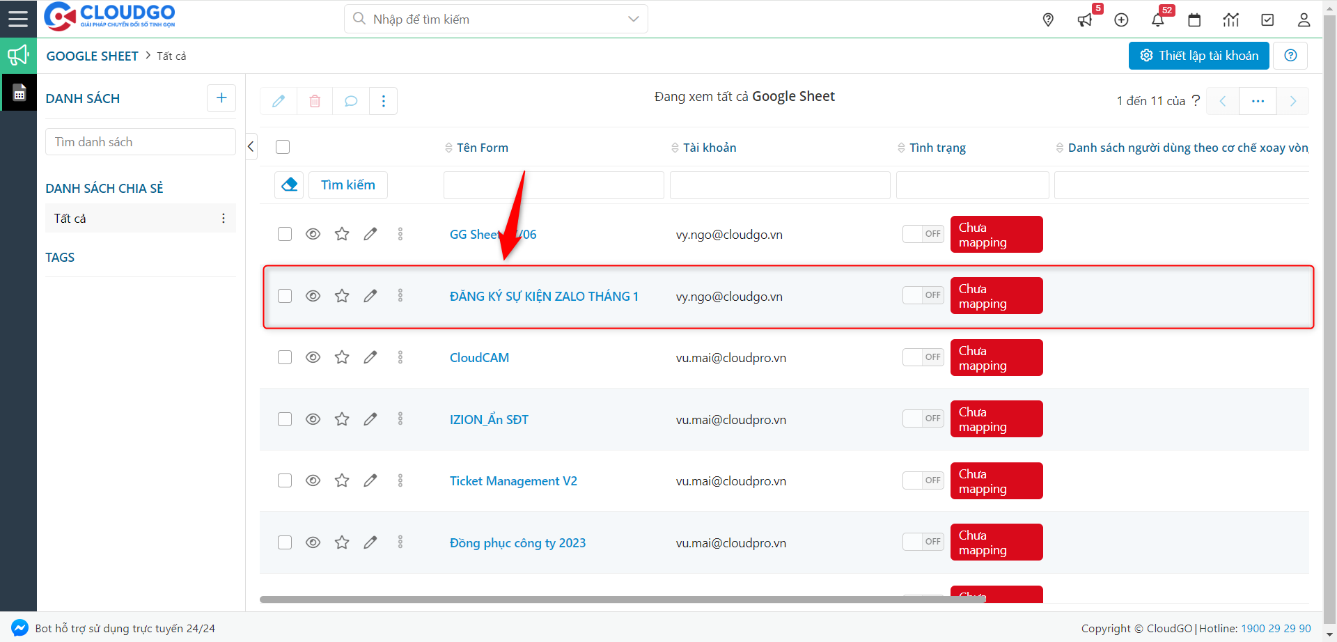
Task: Expand the global search dropdown arrow
Action: [x=633, y=19]
